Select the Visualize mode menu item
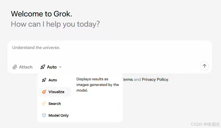 [56, 92]
